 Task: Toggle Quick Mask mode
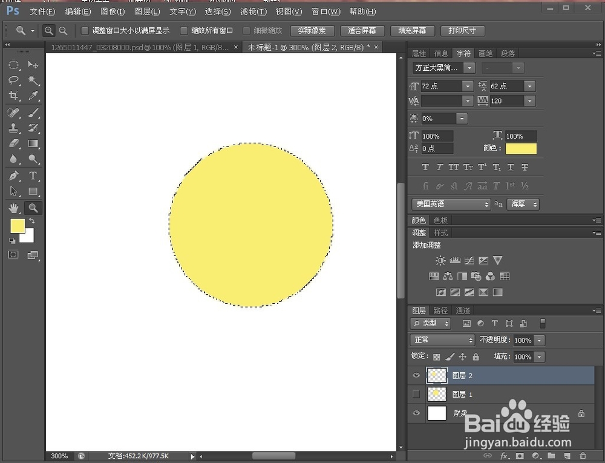pyautogui.click(x=13, y=255)
